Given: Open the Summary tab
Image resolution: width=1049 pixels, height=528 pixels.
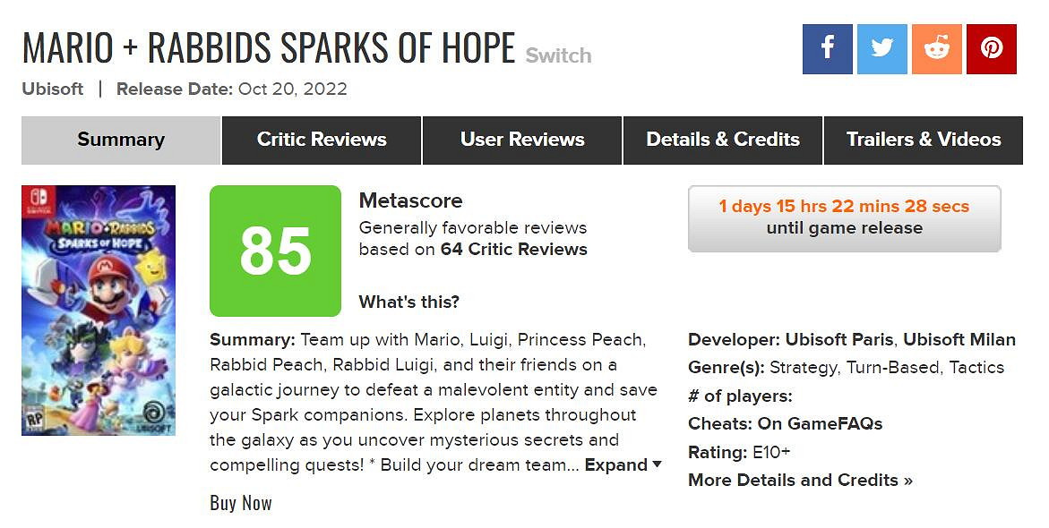Looking at the screenshot, I should point(121,141).
